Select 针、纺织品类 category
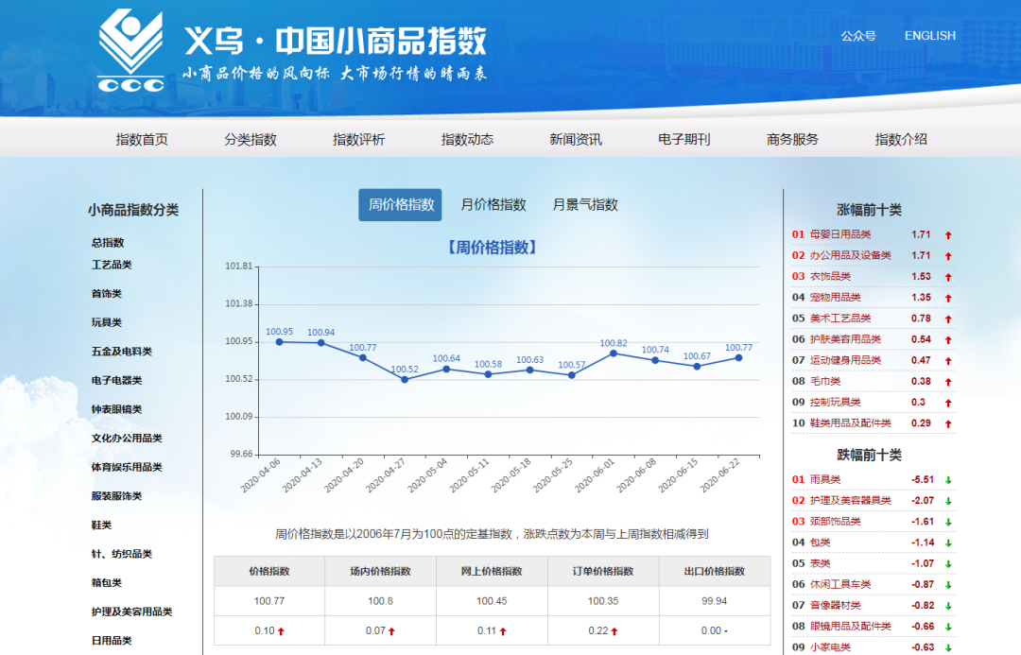1021x655 pixels. tap(121, 554)
